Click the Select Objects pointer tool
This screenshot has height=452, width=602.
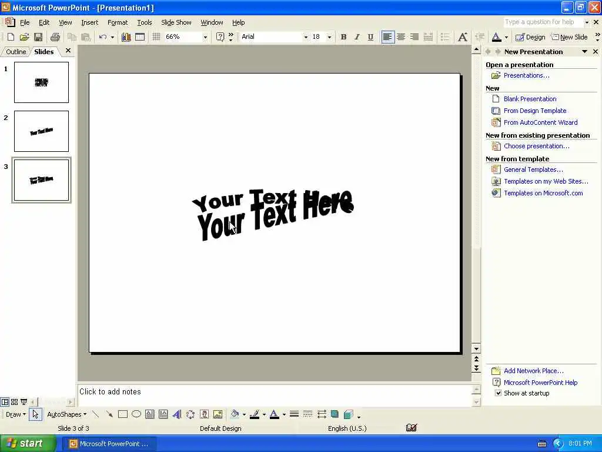coord(35,414)
